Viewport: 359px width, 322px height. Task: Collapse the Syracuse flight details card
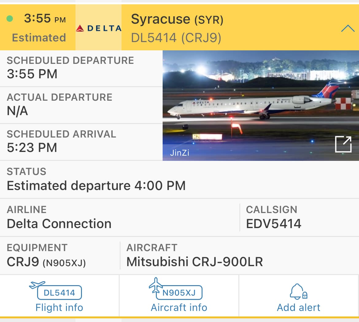point(348,29)
